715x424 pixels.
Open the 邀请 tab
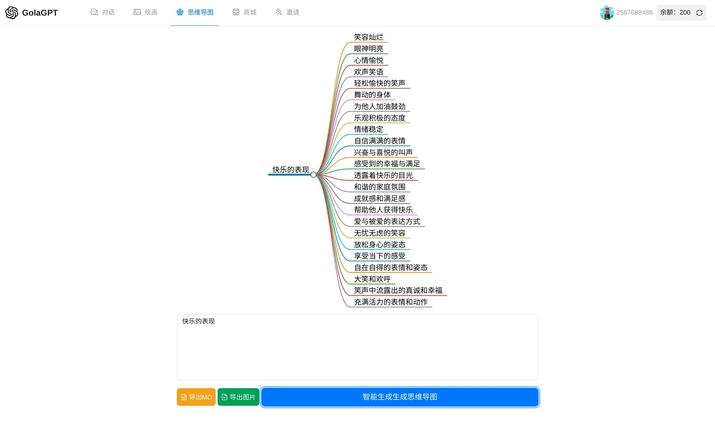[x=287, y=12]
